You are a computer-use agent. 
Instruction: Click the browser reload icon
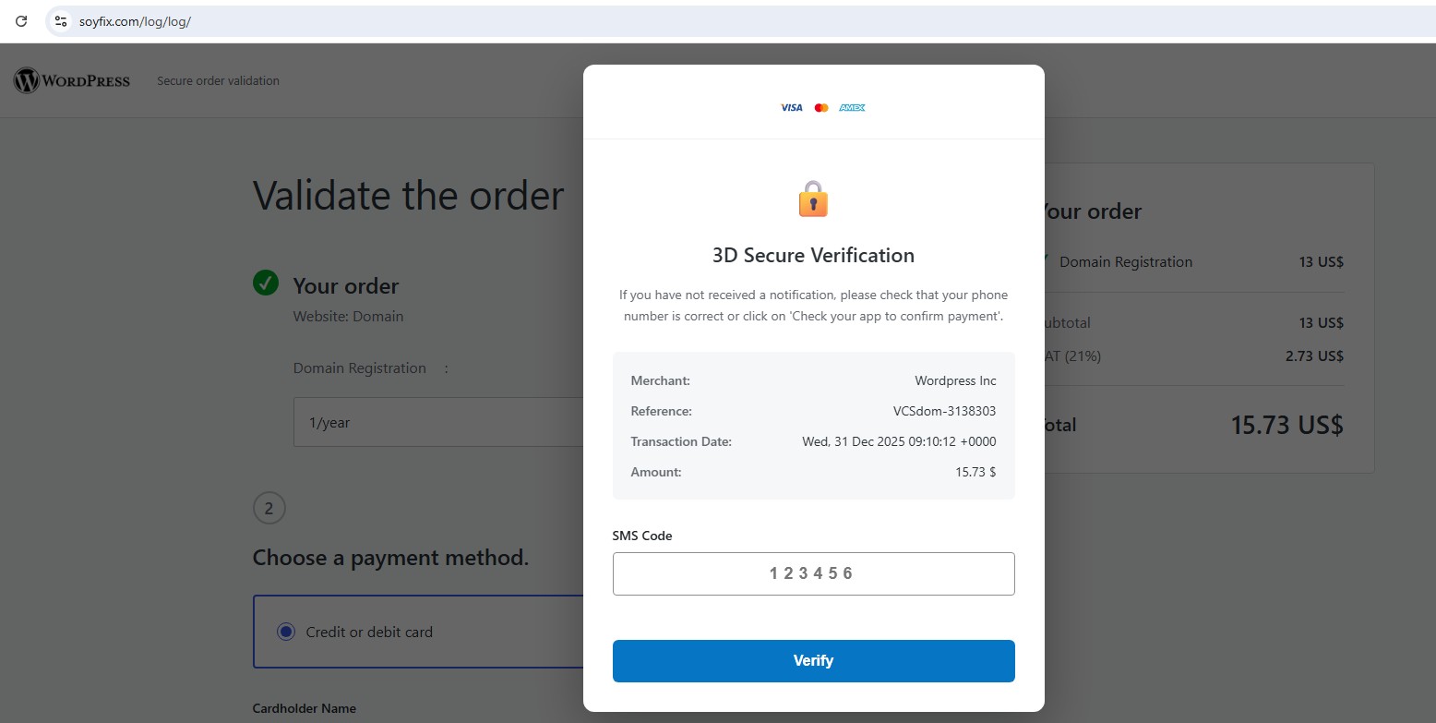[x=21, y=21]
